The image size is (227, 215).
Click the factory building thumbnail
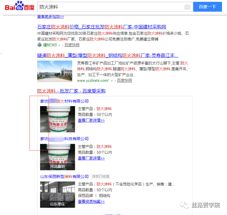click(55, 71)
